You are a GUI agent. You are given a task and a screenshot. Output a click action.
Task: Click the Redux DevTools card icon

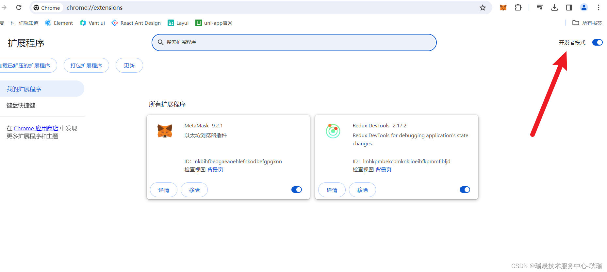(333, 131)
